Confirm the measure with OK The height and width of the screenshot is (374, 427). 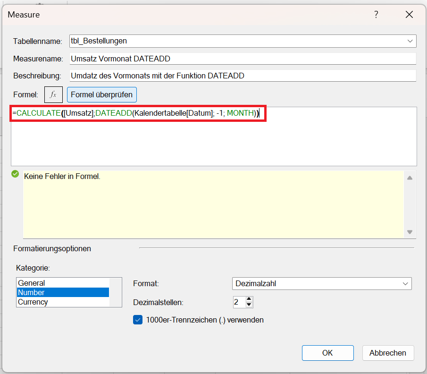click(x=327, y=353)
